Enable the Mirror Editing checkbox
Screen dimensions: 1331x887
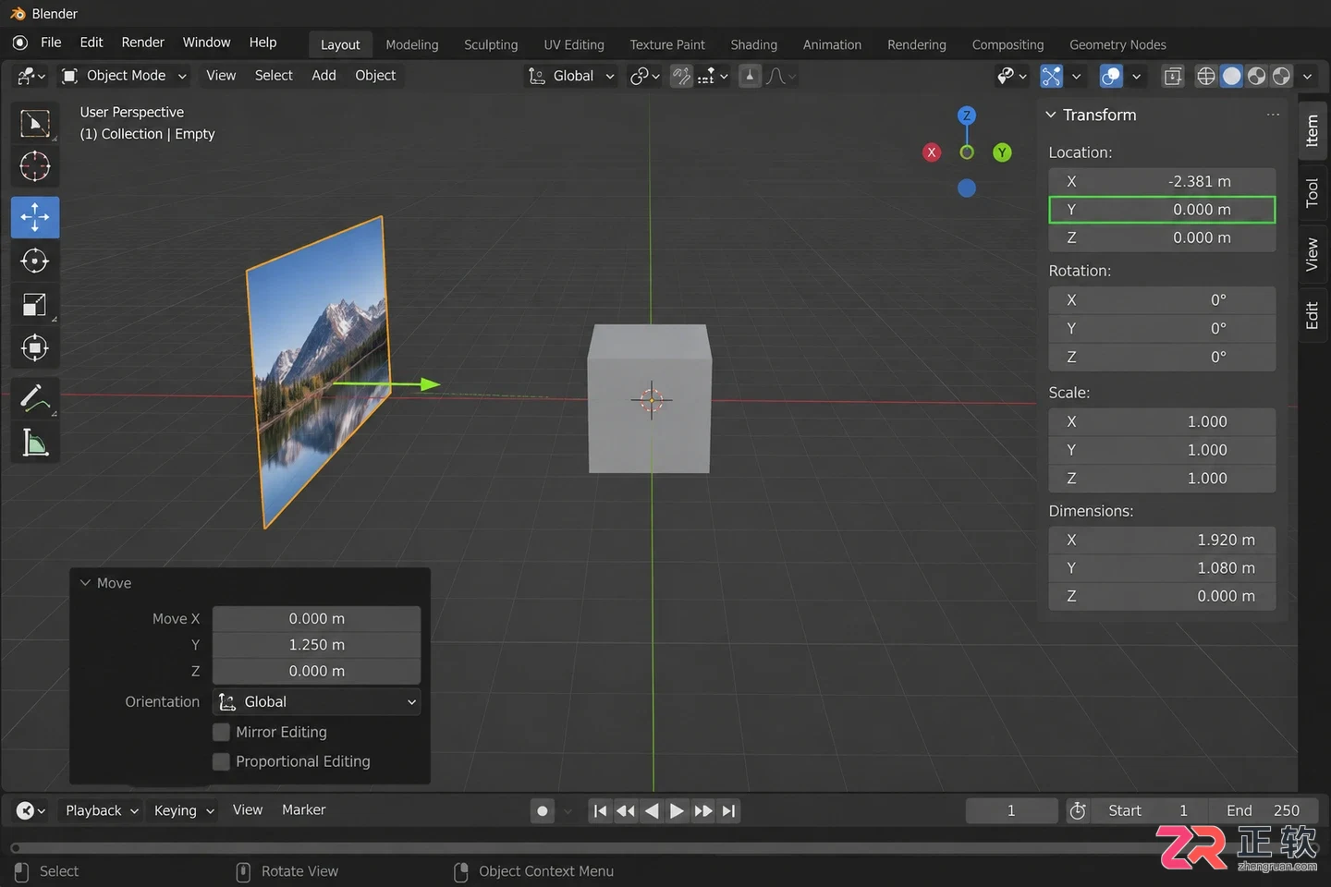coord(221,732)
